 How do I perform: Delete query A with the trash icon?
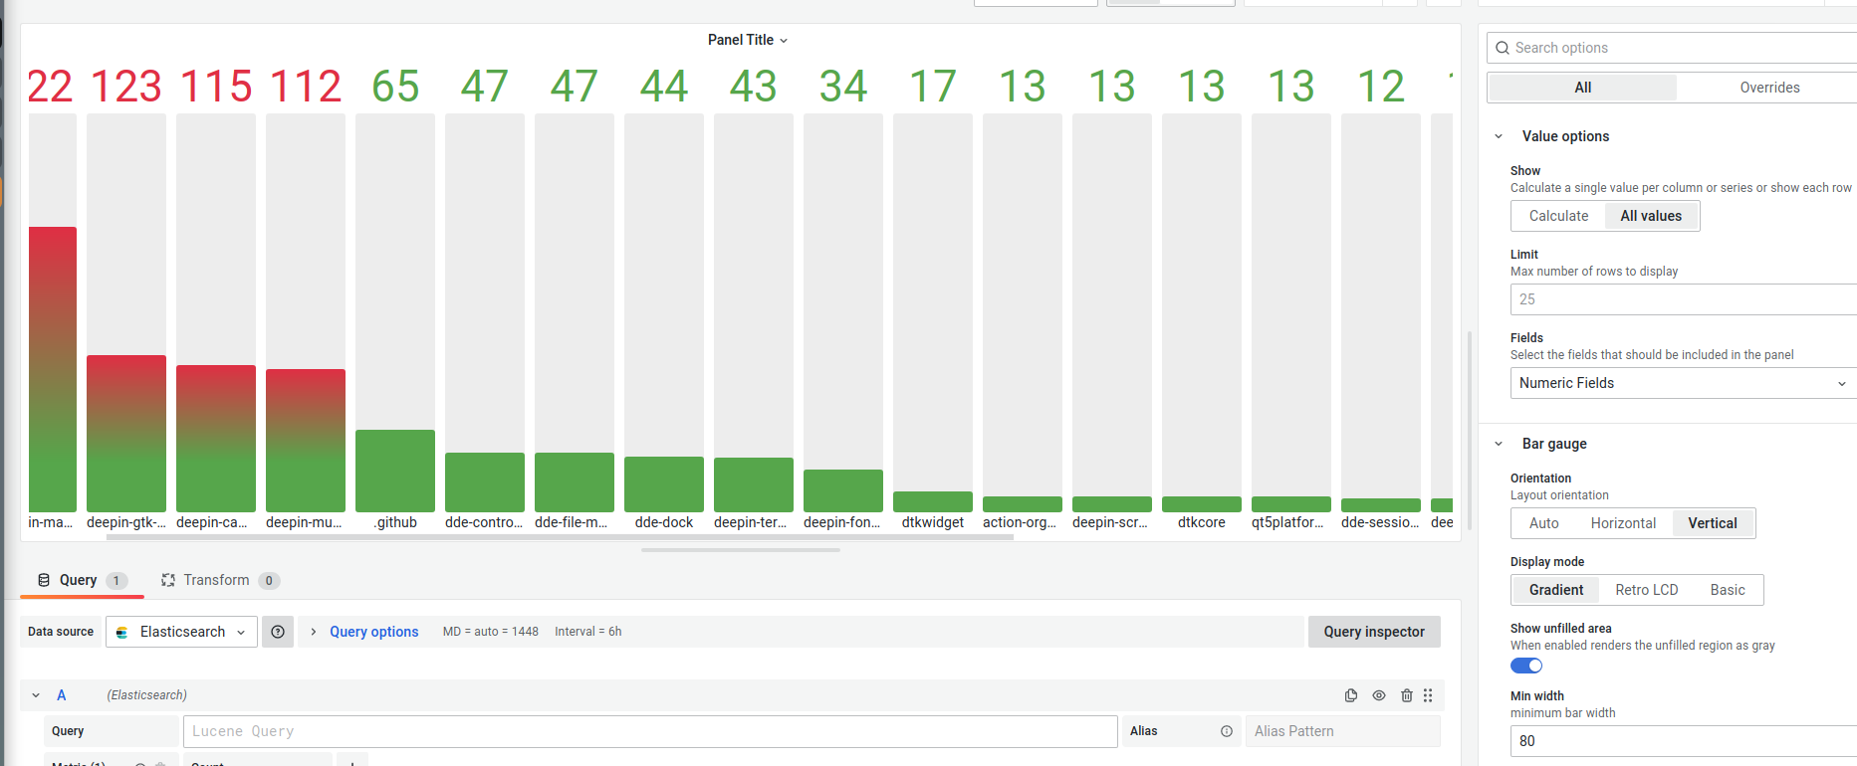click(x=1407, y=695)
